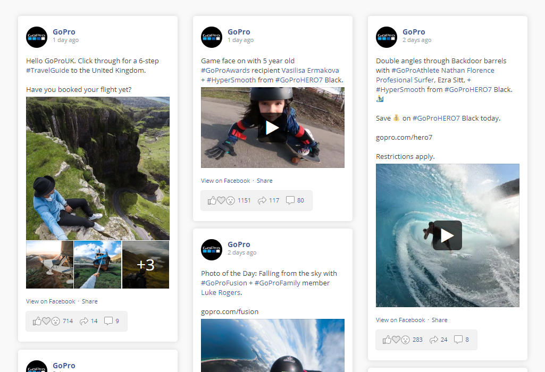
Task: Click the like reactions icon with 1151 count
Action: 221,200
